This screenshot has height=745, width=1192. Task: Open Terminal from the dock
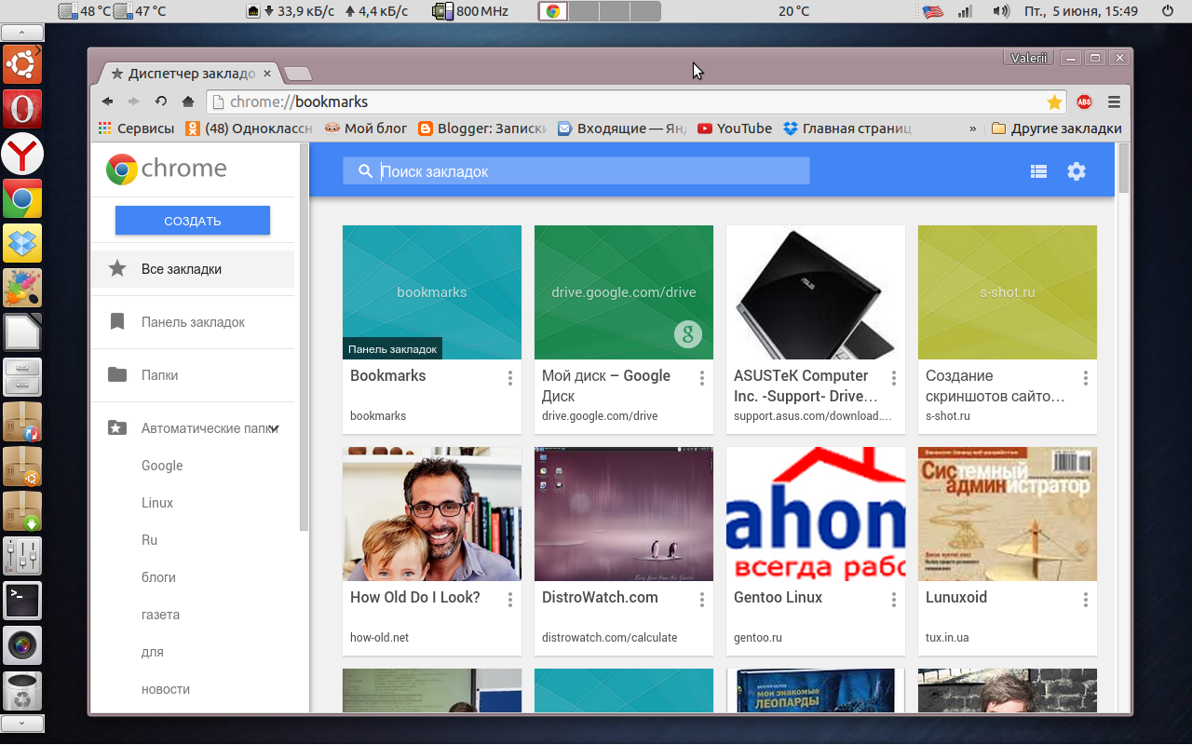tap(22, 601)
